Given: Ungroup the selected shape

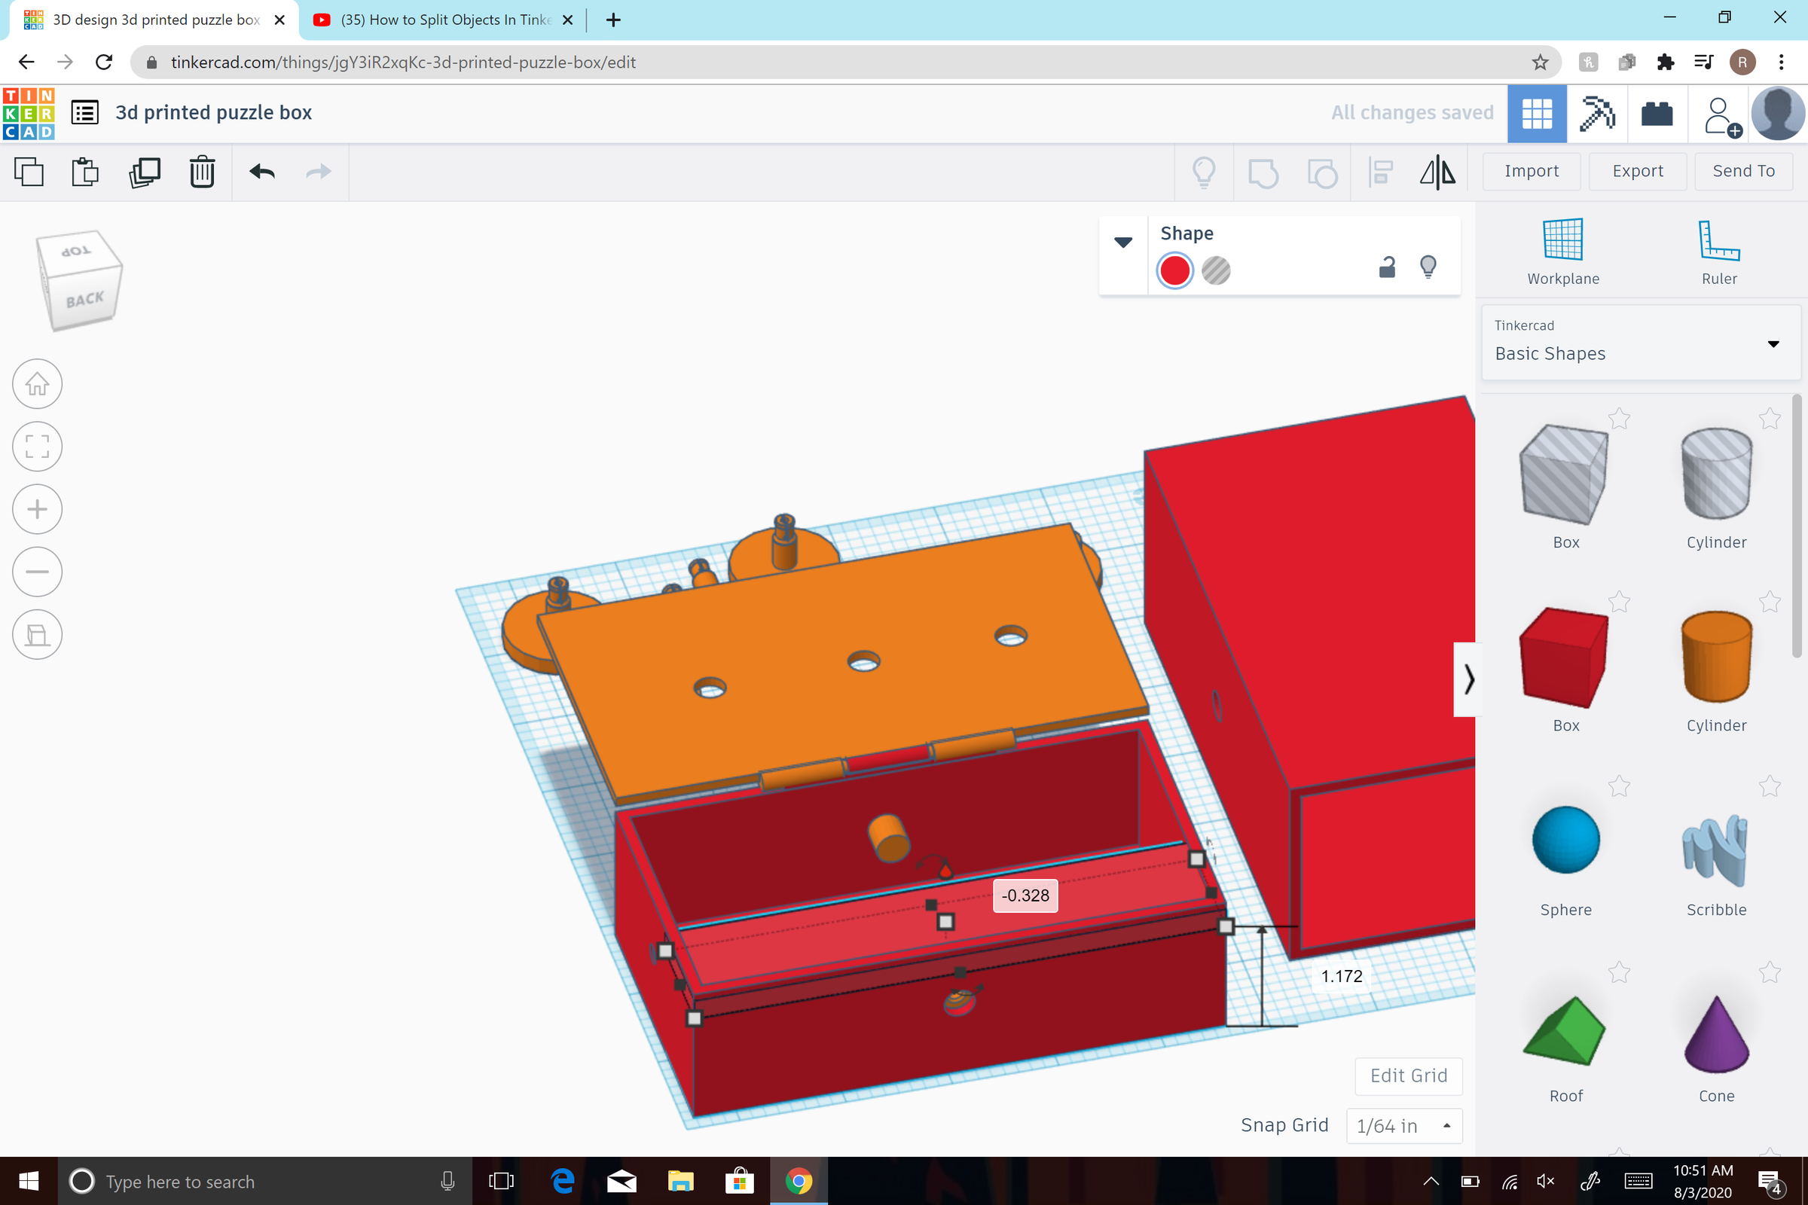Looking at the screenshot, I should coord(1324,172).
